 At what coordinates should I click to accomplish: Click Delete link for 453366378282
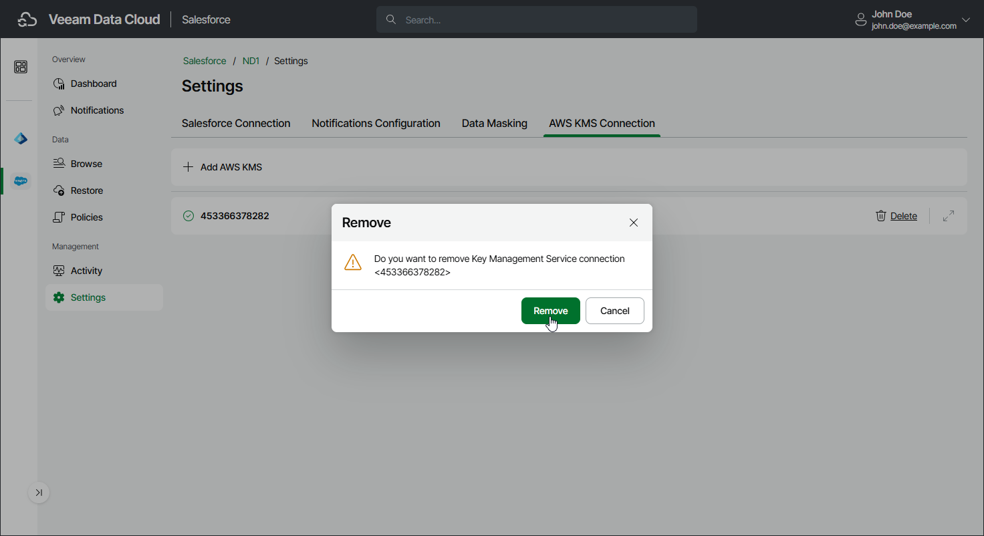904,216
